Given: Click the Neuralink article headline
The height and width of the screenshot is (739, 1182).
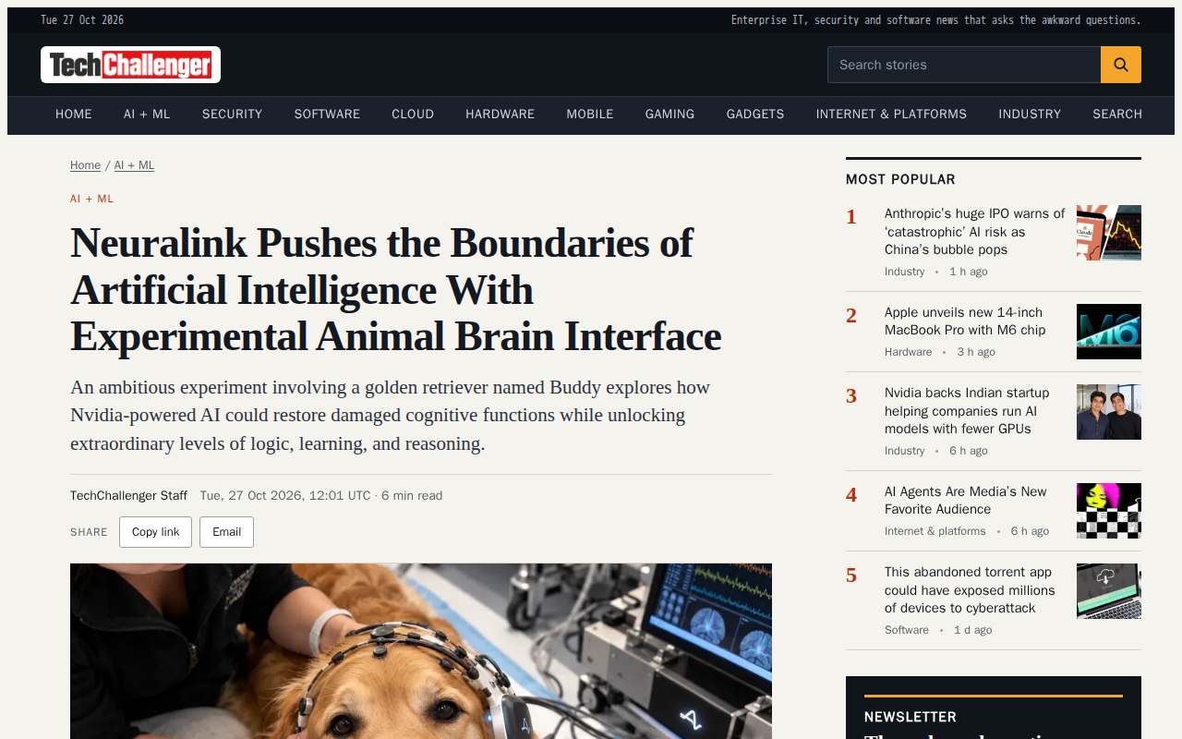Looking at the screenshot, I should tap(395, 290).
